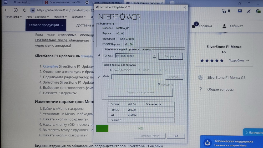Follow the скачать link for Updater 6.06

(x=87, y=56)
